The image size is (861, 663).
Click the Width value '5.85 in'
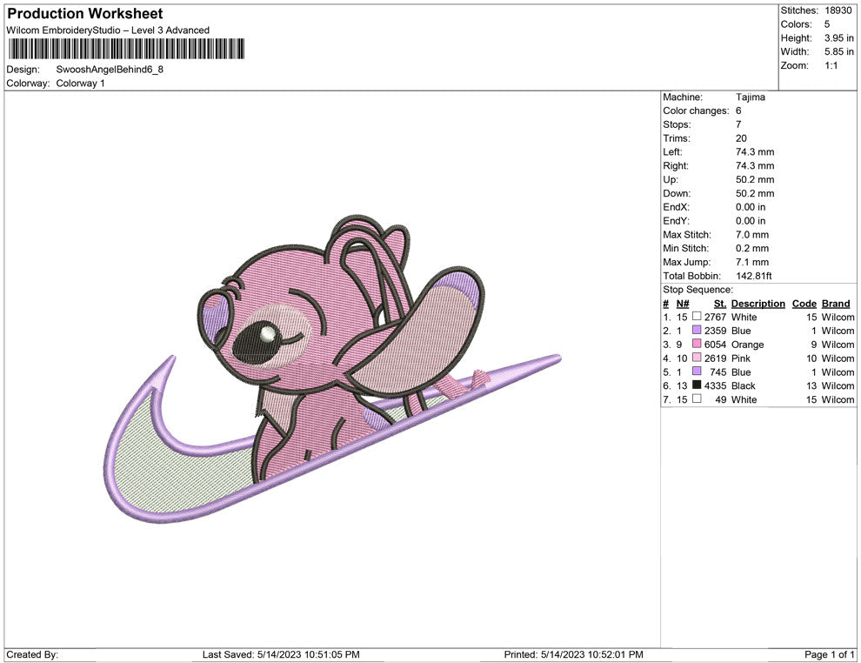[839, 51]
